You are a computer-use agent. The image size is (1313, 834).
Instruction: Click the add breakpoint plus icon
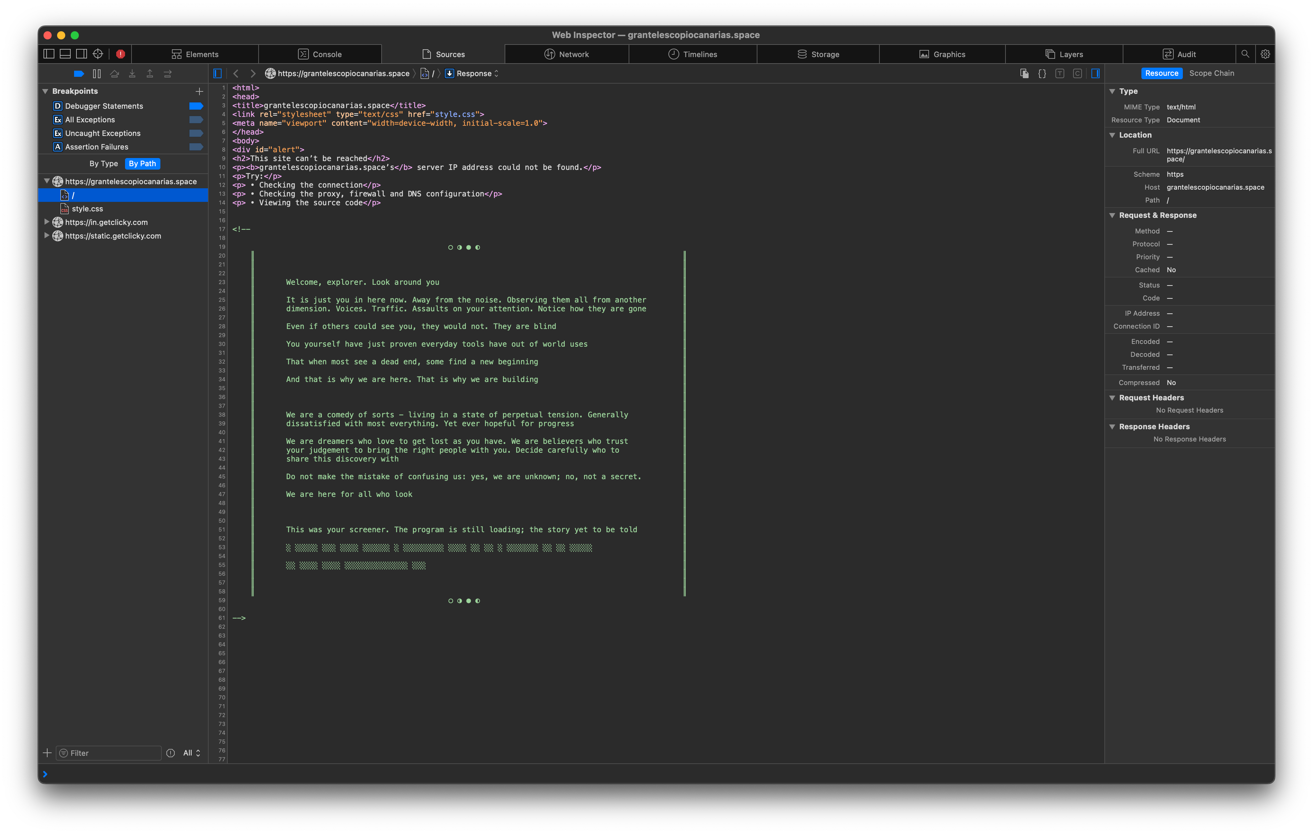(199, 91)
